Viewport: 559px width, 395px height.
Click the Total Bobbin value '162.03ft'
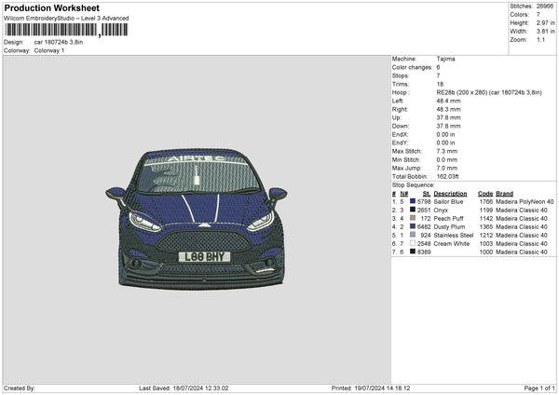448,176
